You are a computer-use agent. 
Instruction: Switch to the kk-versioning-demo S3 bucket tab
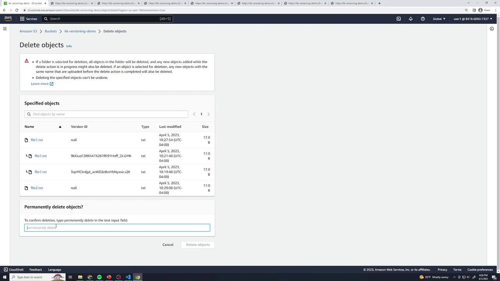click(x=25, y=3)
